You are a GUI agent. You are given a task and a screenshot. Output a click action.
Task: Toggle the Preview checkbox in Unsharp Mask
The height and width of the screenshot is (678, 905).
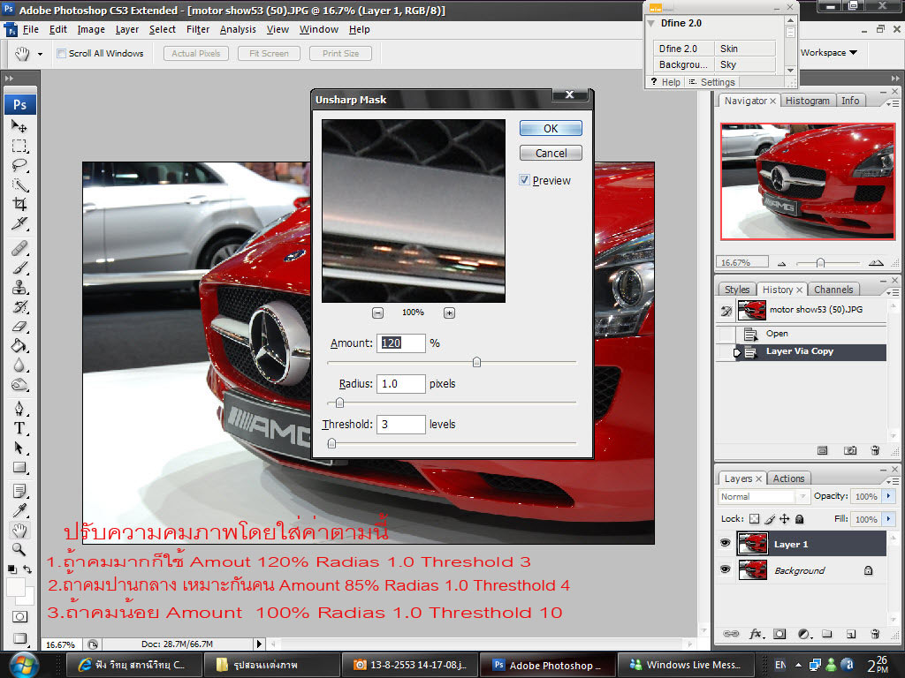524,180
